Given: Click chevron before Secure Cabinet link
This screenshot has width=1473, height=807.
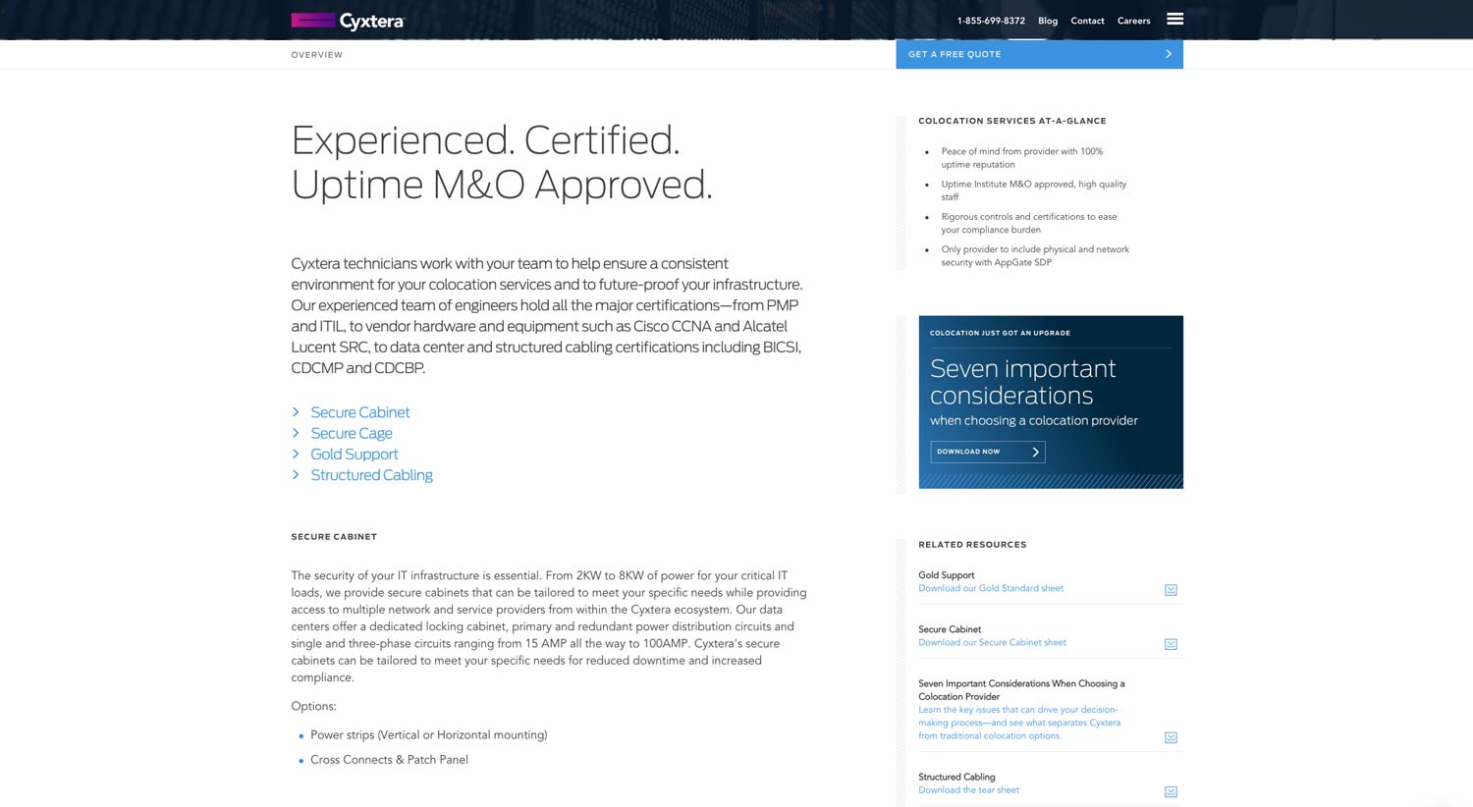Looking at the screenshot, I should tap(296, 412).
